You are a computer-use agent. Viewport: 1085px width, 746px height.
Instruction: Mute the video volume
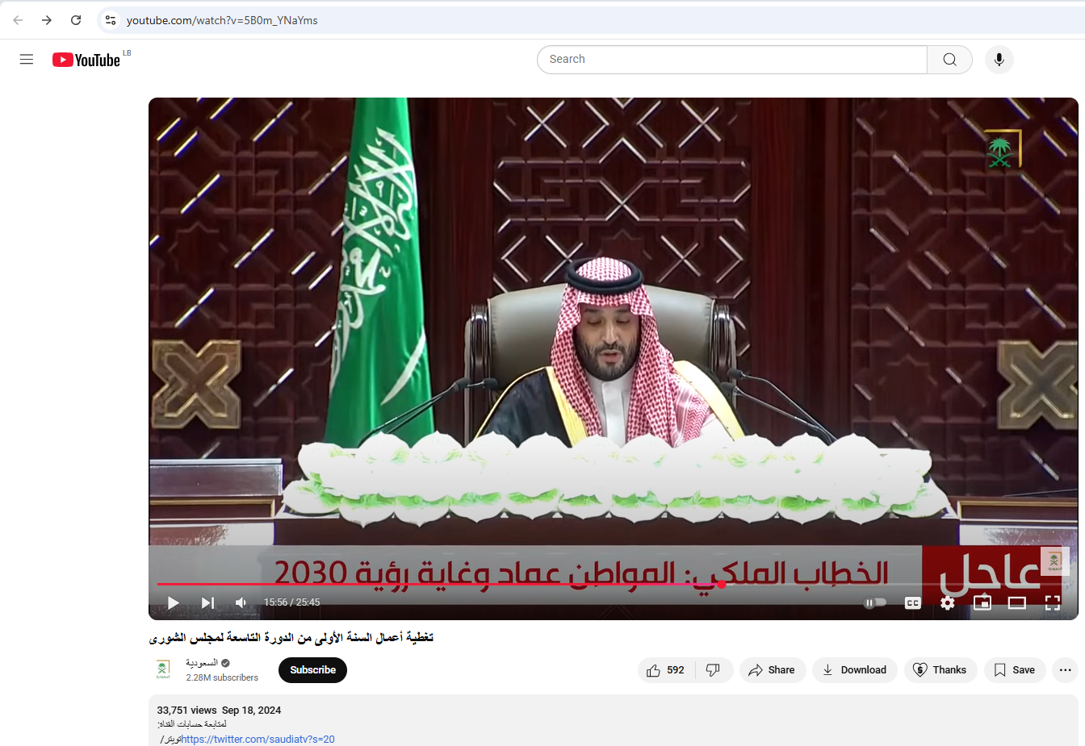coord(241,602)
